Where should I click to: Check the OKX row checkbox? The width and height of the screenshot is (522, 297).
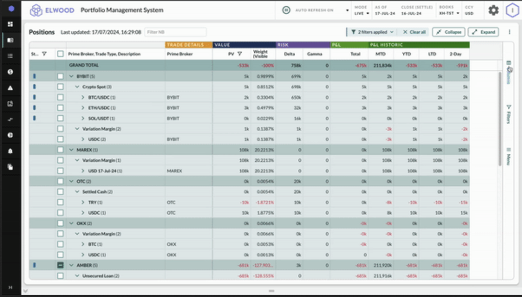[60, 223]
